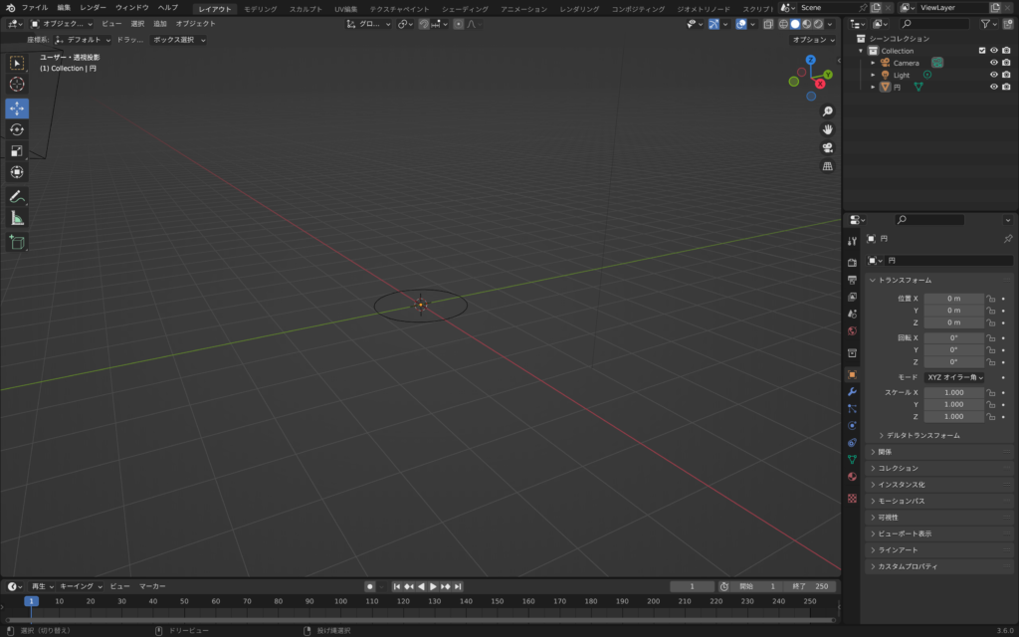Viewport: 1019px width, 637px height.
Task: Select the Move tool in the toolbar
Action: pyautogui.click(x=17, y=107)
